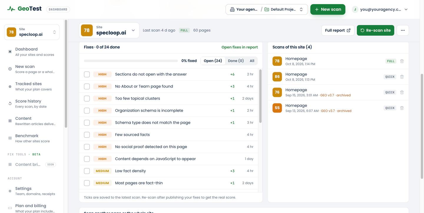Open Plan and billing menu item

coord(32,208)
